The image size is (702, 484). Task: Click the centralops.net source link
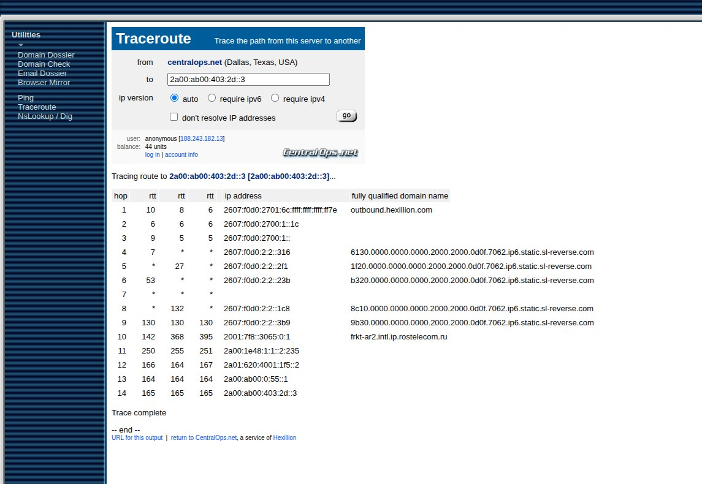pyautogui.click(x=195, y=62)
